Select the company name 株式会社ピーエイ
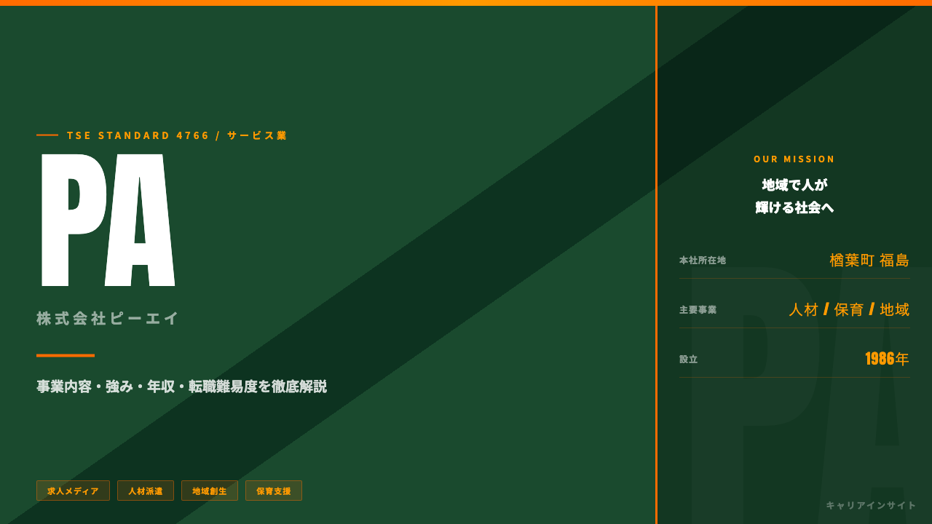This screenshot has height=524, width=932. click(108, 318)
